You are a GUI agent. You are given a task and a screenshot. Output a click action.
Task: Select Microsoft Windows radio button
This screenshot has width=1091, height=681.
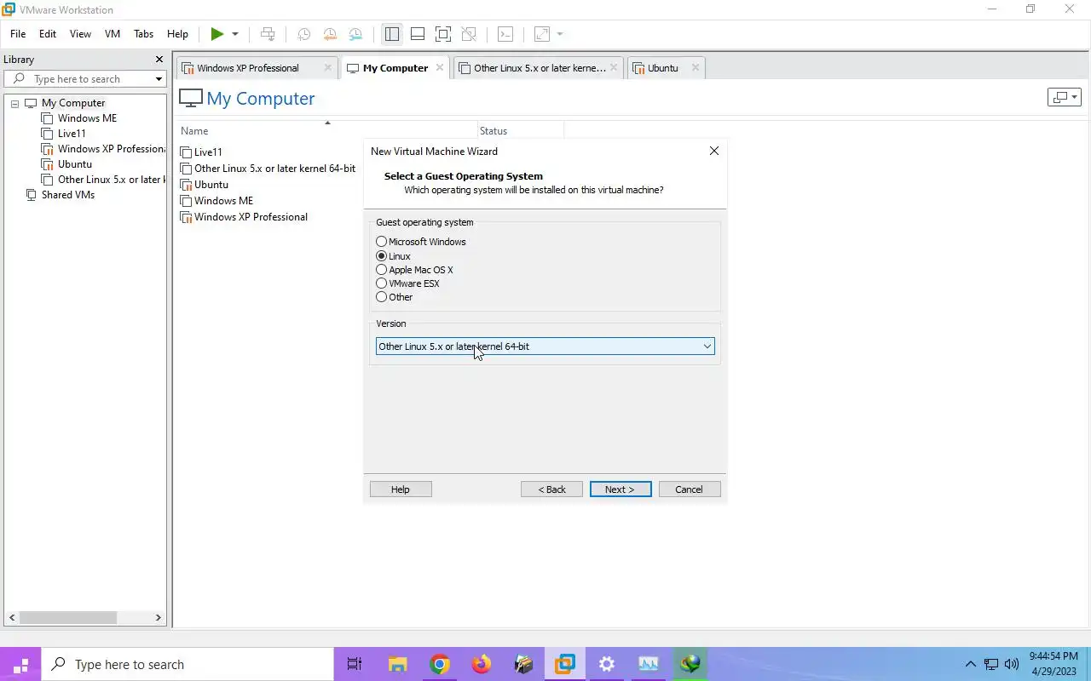point(382,242)
